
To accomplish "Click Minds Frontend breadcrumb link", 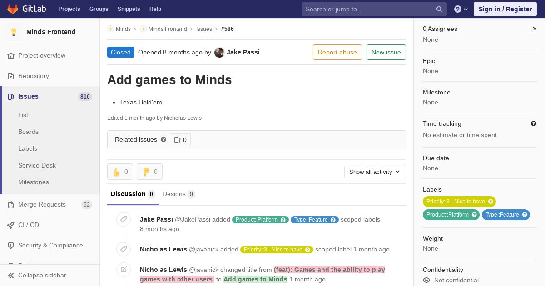I will [168, 29].
